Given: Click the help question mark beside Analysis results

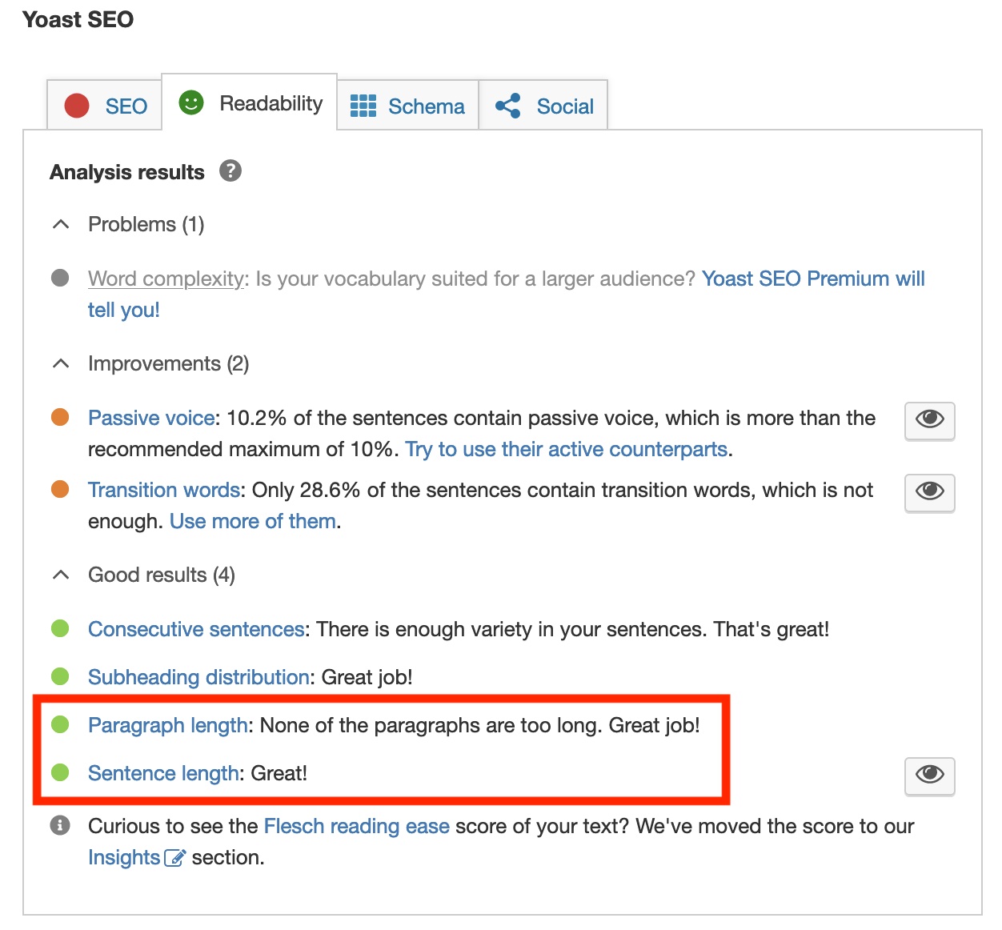Looking at the screenshot, I should pos(230,171).
